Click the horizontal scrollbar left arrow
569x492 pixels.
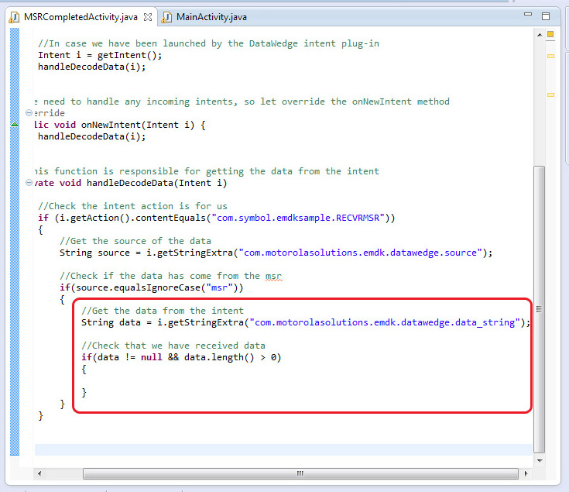(39, 473)
